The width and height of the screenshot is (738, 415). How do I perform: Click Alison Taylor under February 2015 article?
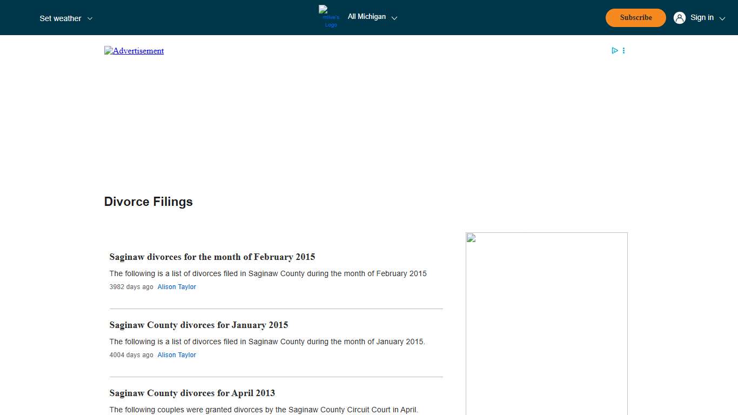point(177,287)
